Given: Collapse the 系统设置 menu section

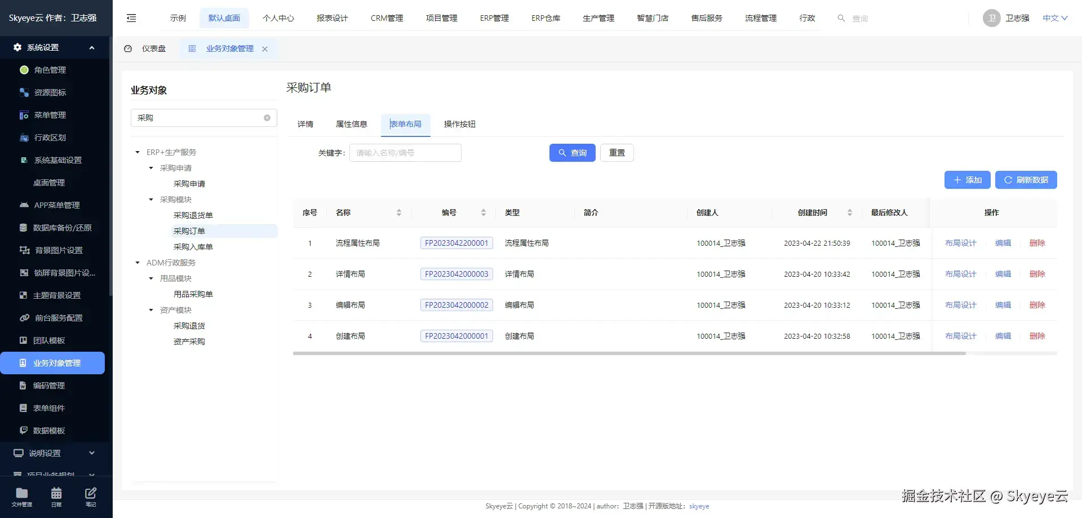Looking at the screenshot, I should (92, 48).
